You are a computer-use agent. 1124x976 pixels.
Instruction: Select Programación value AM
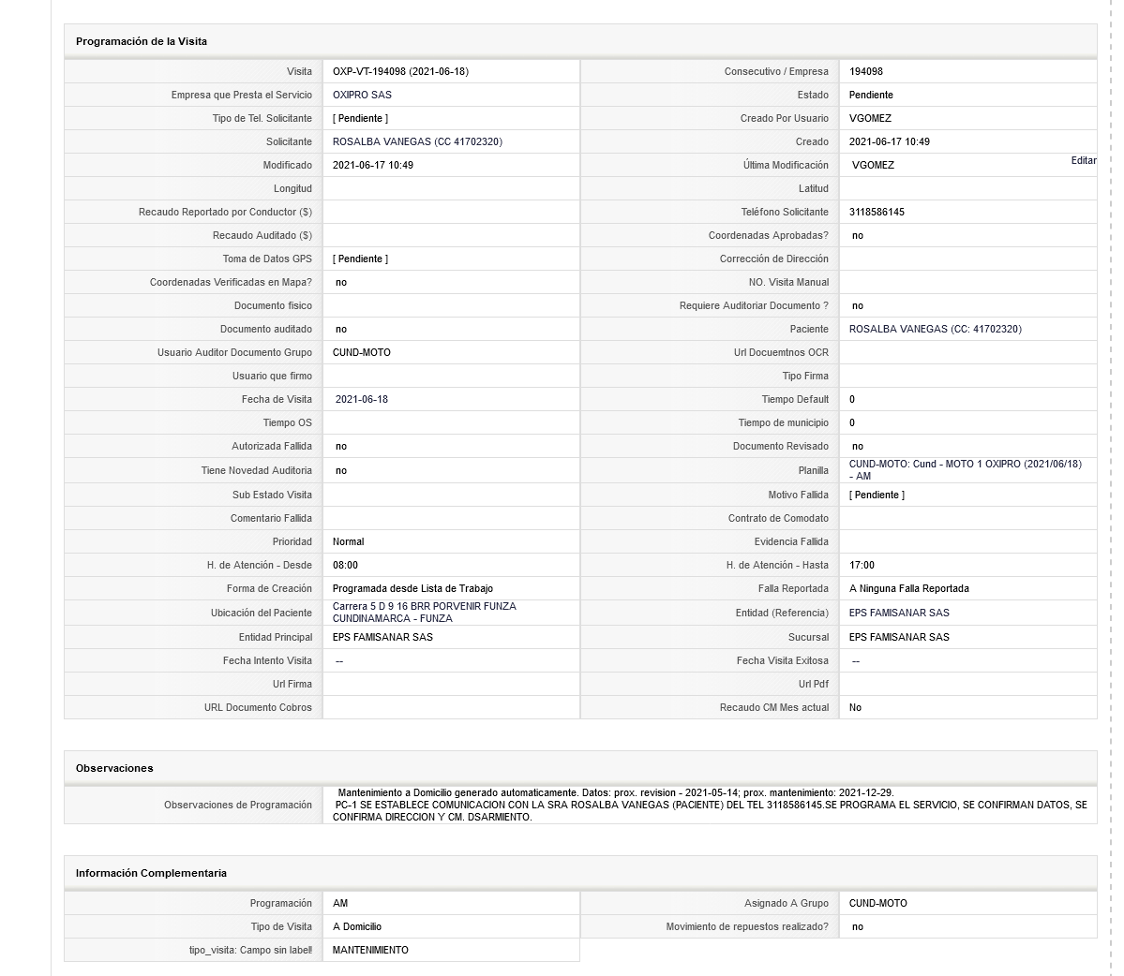tap(339, 904)
